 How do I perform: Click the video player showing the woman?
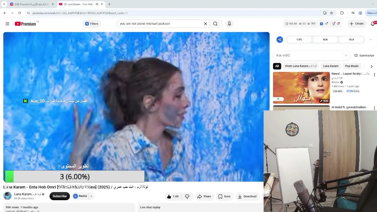[x=136, y=107]
